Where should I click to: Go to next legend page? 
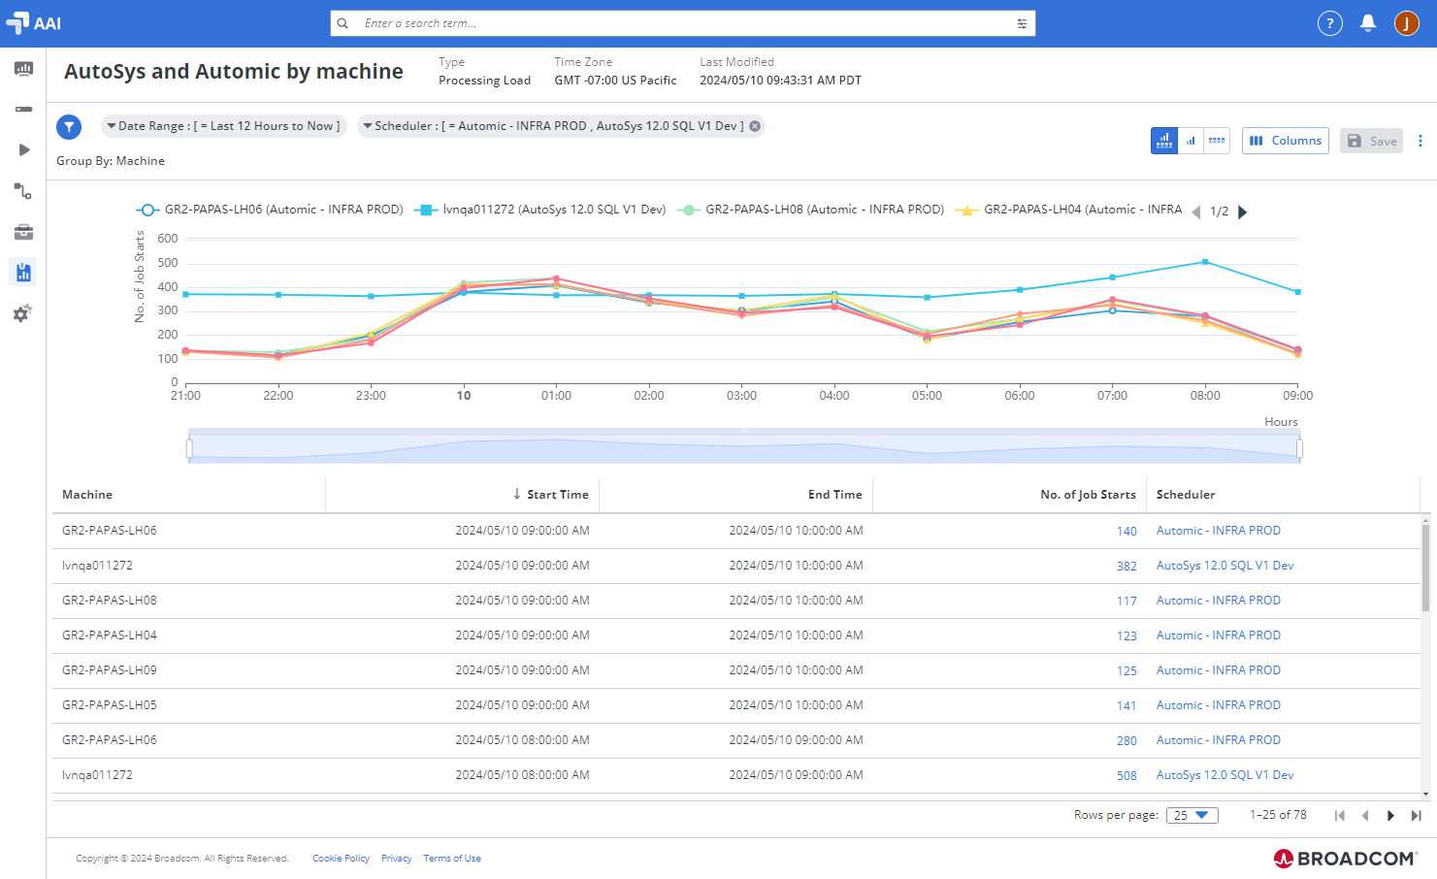[1242, 212]
